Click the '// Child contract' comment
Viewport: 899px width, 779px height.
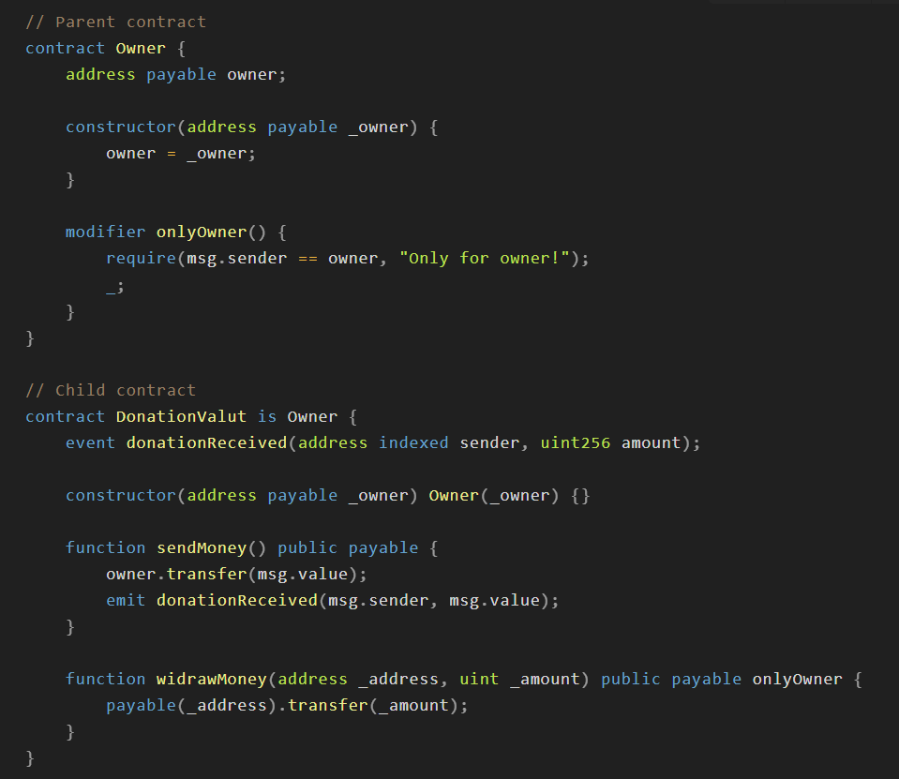coord(110,390)
